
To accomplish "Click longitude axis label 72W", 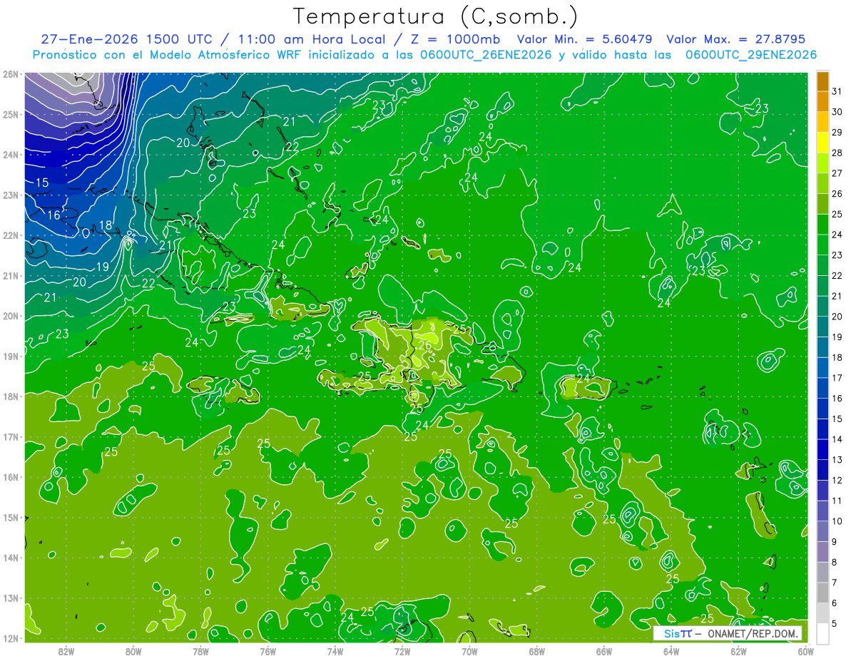I will (x=402, y=650).
